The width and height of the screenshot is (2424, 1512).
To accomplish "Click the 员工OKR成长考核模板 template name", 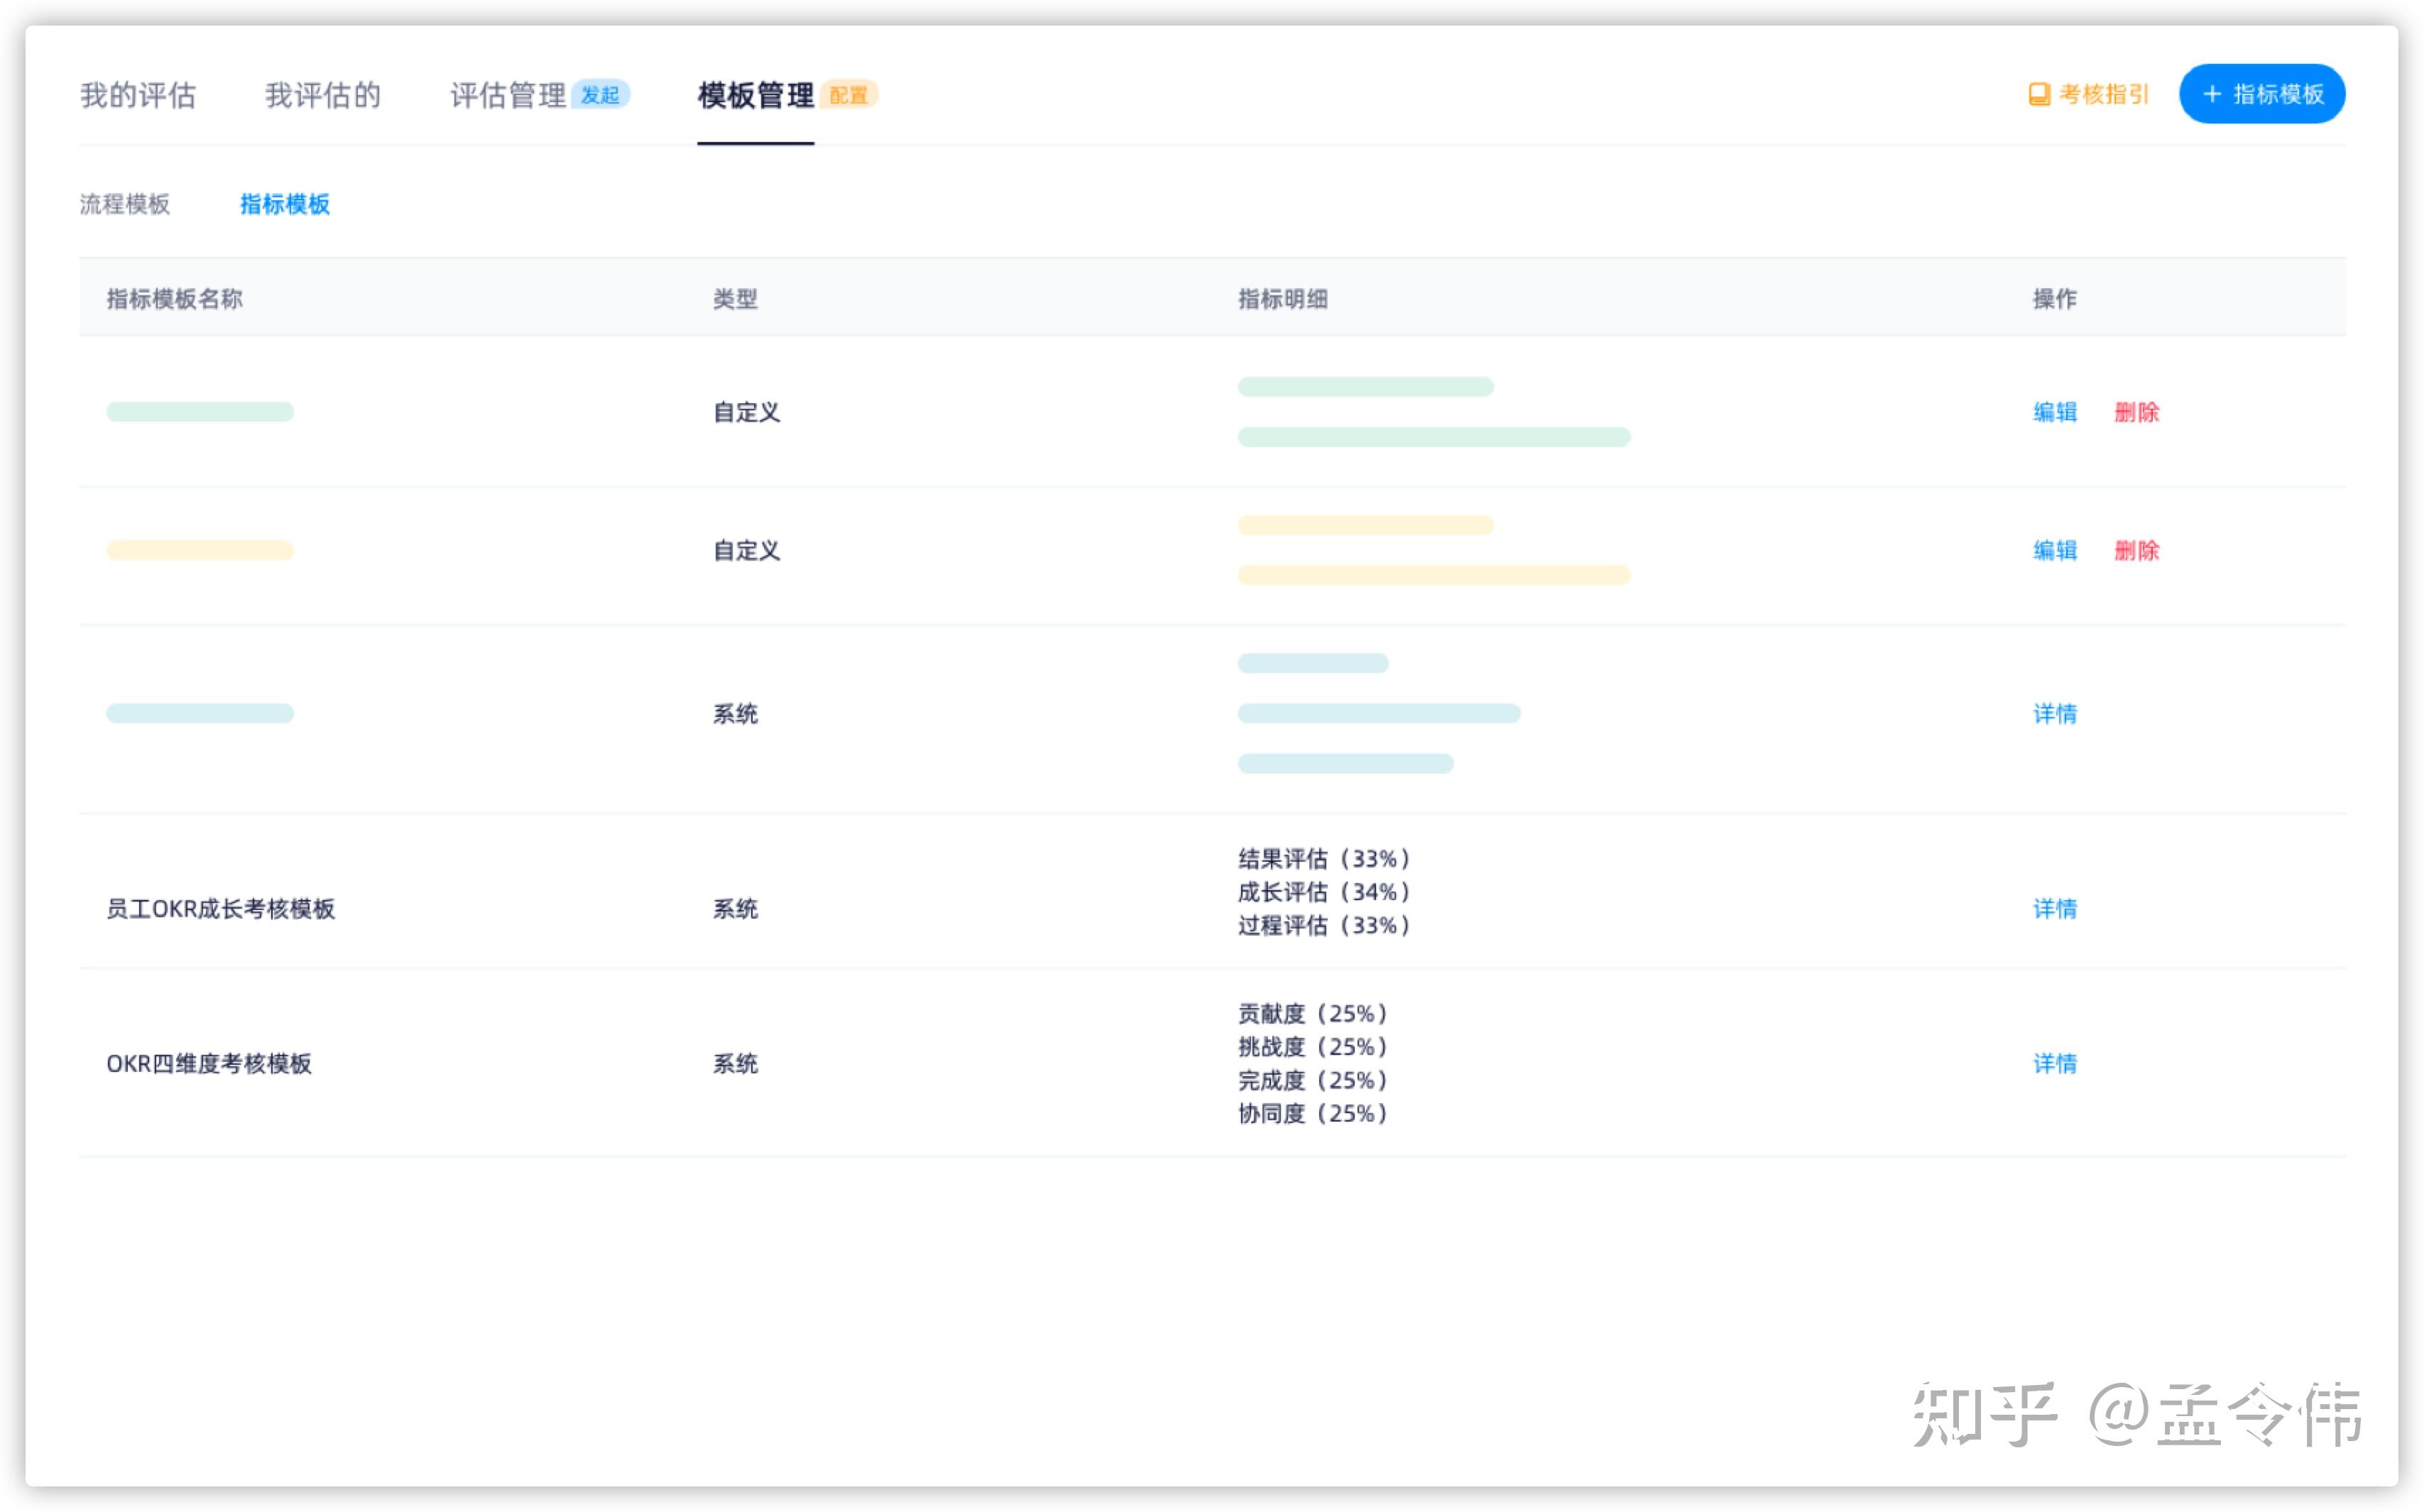I will 220,909.
